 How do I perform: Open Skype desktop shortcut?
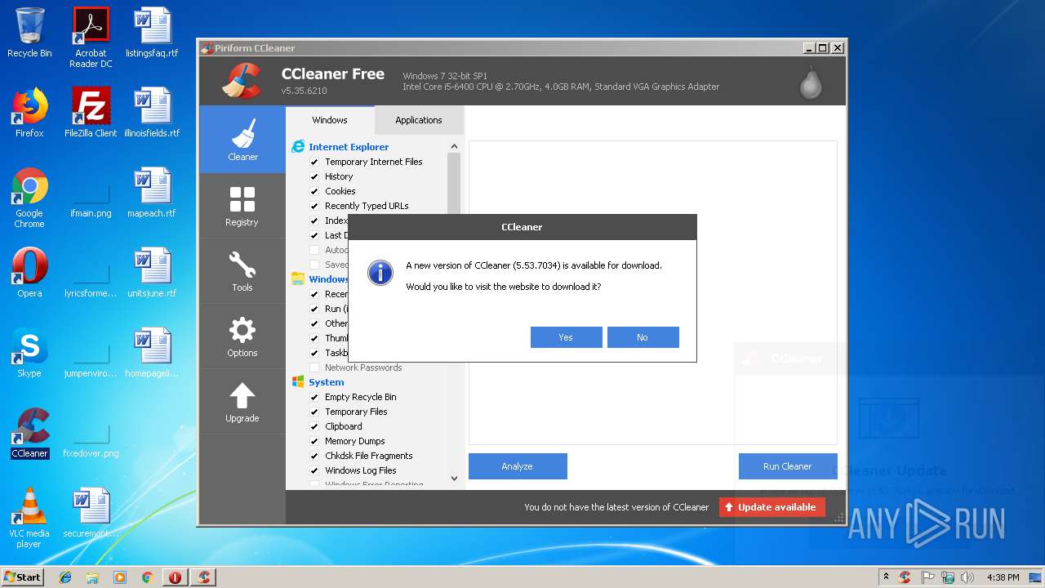tap(29, 353)
